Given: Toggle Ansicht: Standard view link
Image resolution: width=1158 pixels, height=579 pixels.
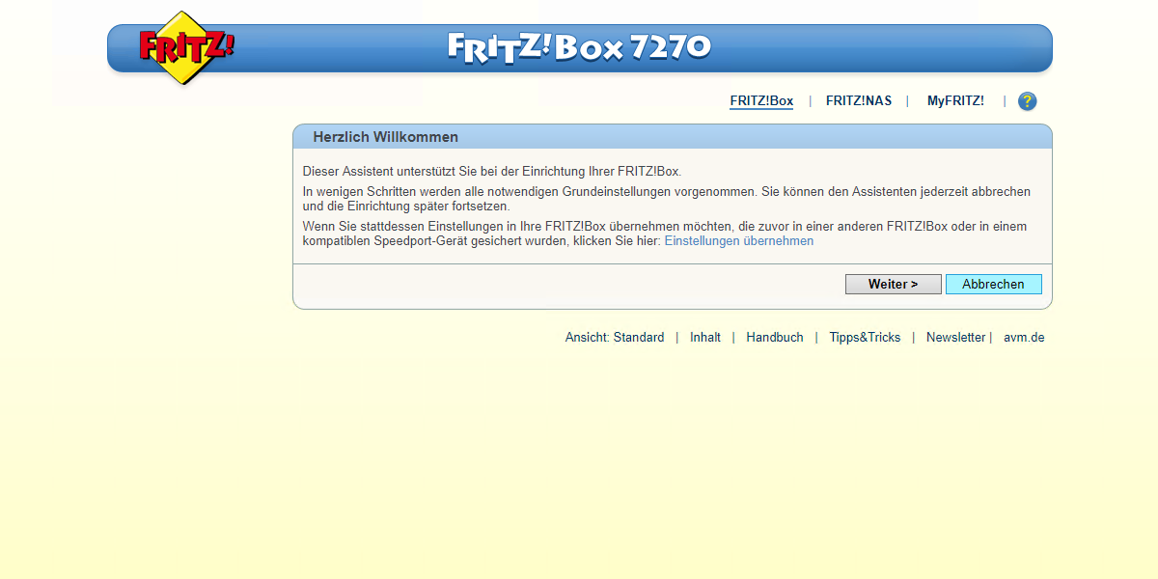Looking at the screenshot, I should pyautogui.click(x=615, y=338).
